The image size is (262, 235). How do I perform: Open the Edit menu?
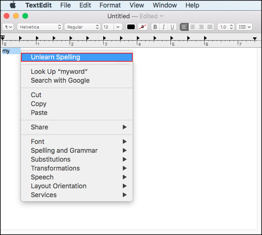(x=85, y=5)
